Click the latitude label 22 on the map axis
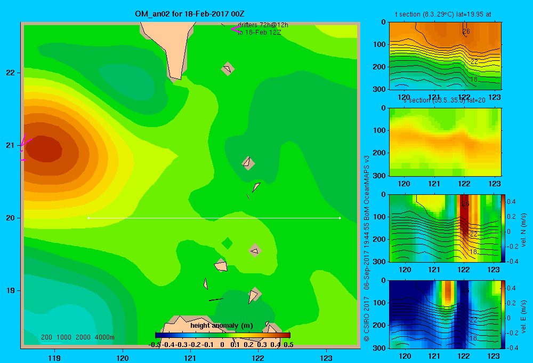Image resolution: width=533 pixels, height=363 pixels. point(11,73)
